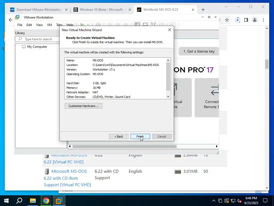Image resolution: width=274 pixels, height=206 pixels.
Task: Open the Windows Start menu
Action: 6,201
